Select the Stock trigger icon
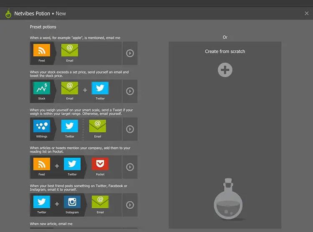 [41, 88]
